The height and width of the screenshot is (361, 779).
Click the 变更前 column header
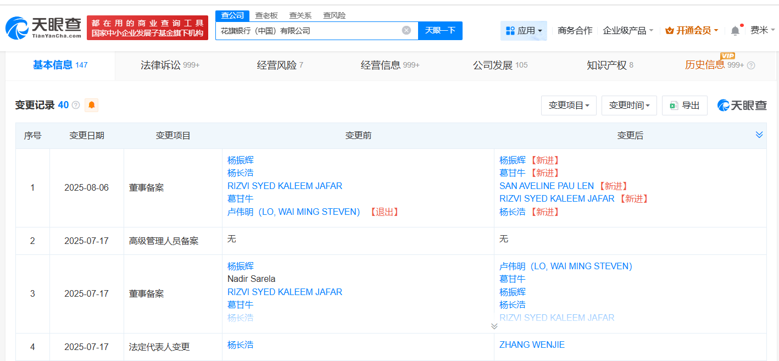pos(358,135)
